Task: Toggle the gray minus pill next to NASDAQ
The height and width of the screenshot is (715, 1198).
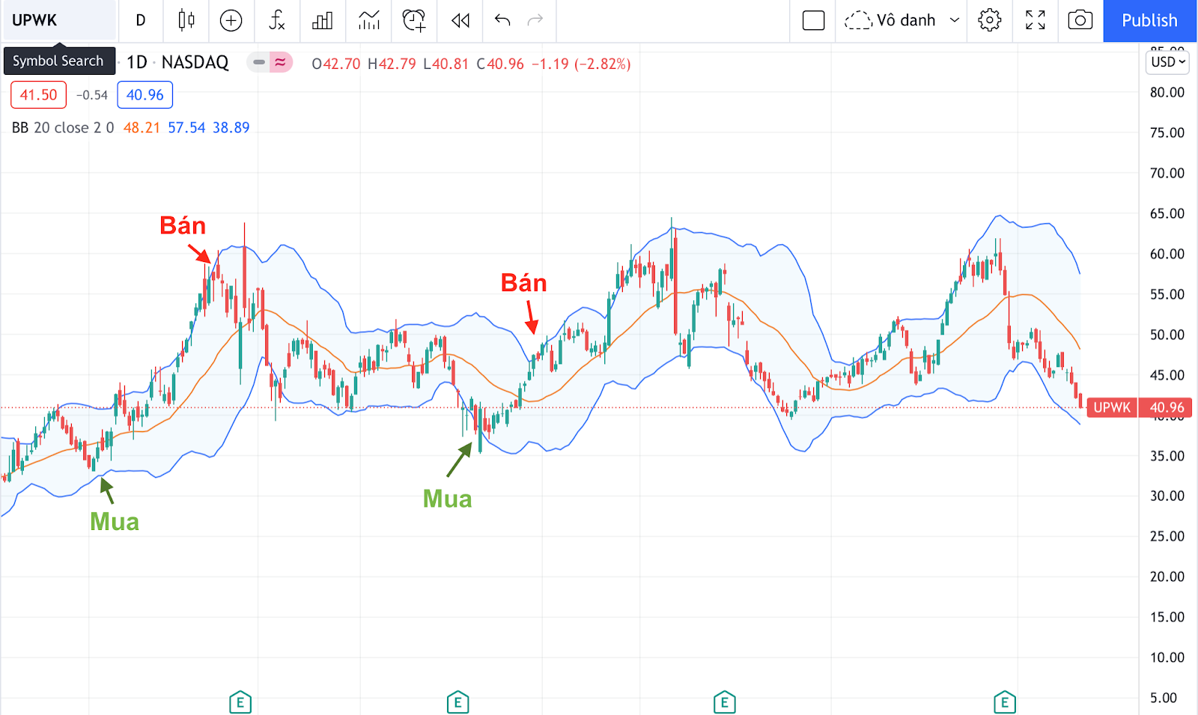Action: [x=259, y=62]
